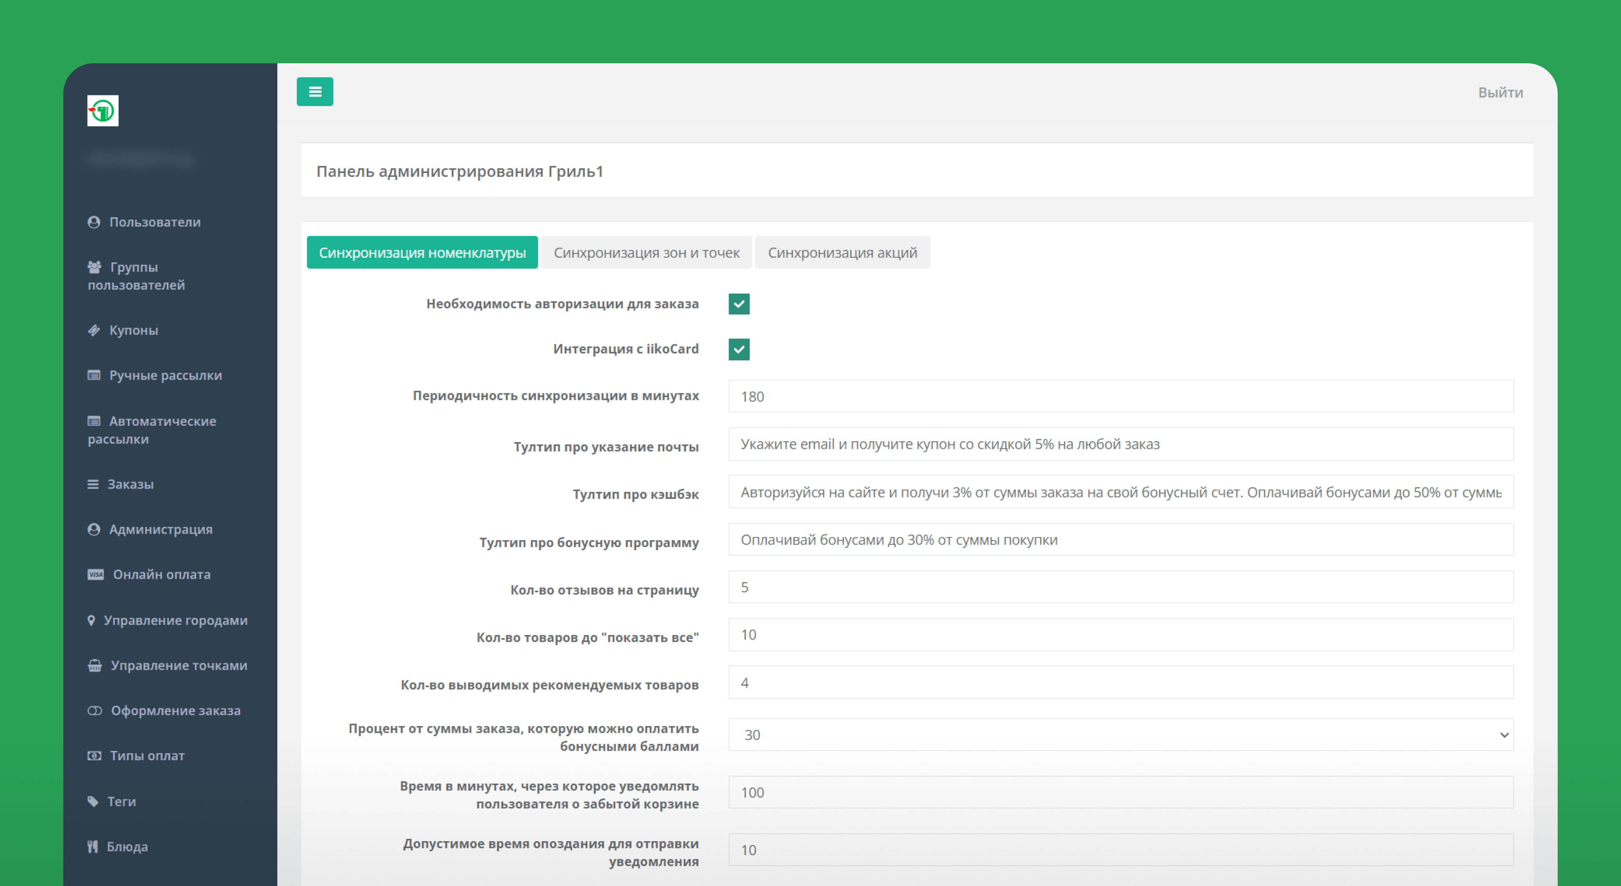Open the Синхронизация акций tab
The width and height of the screenshot is (1621, 886).
(842, 253)
